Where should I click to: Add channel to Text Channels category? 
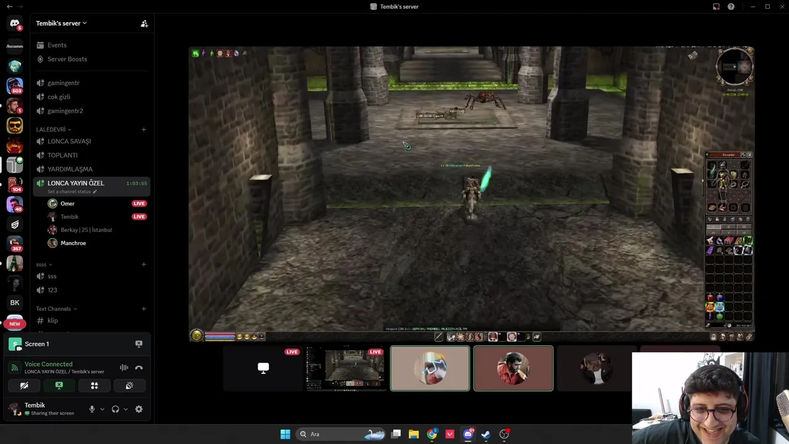tap(144, 309)
